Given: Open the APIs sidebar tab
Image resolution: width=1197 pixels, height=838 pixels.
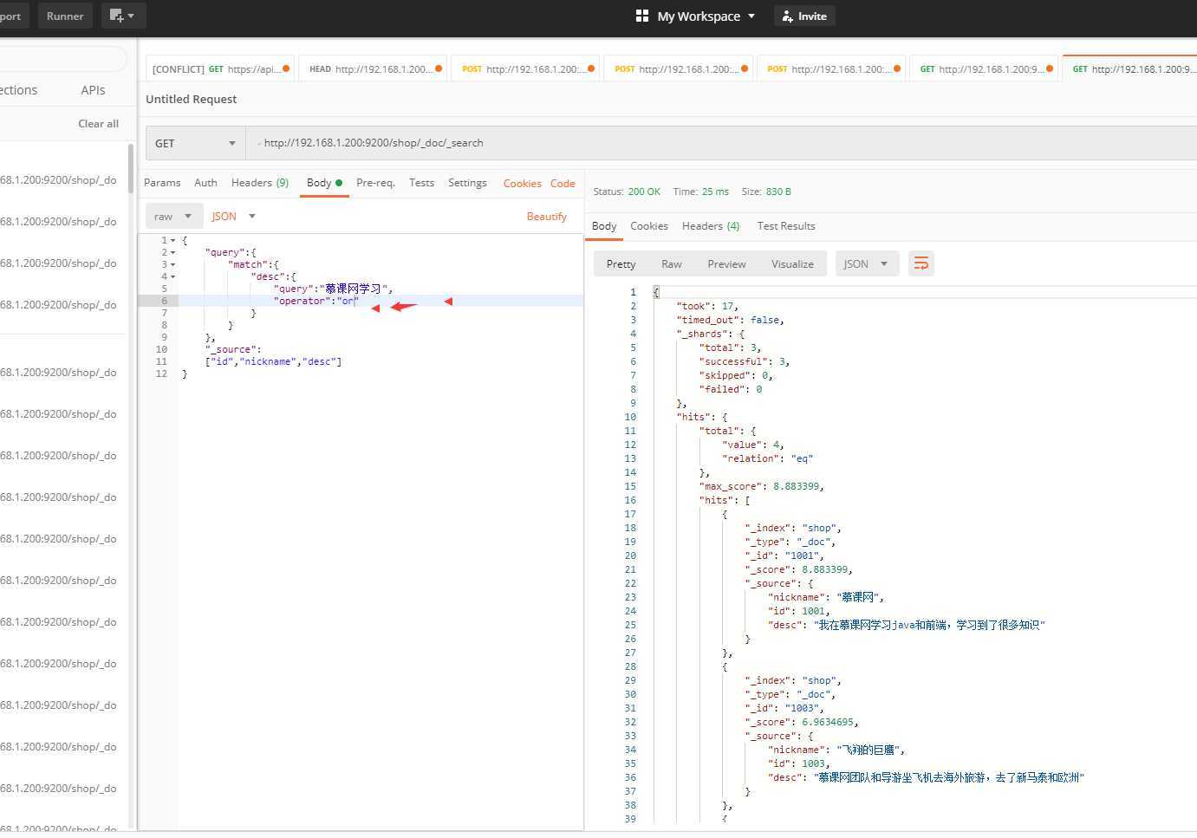Looking at the screenshot, I should 93,90.
